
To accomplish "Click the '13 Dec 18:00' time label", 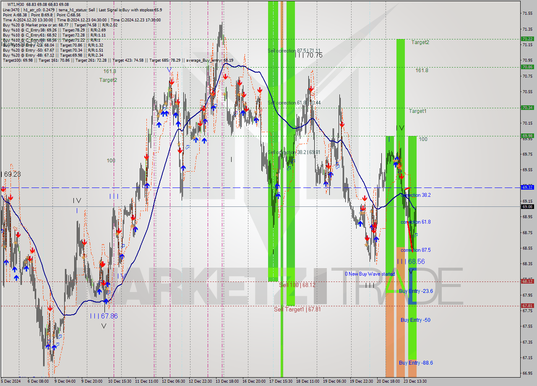I will pos(227,381).
